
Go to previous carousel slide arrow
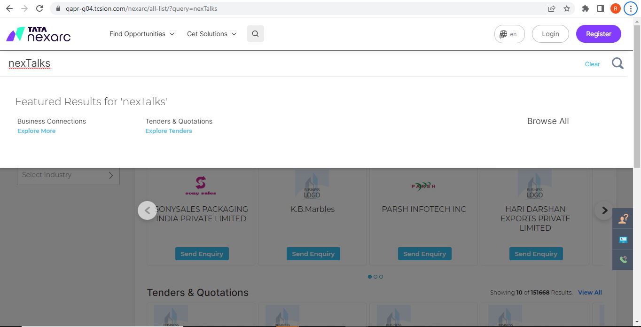[147, 210]
